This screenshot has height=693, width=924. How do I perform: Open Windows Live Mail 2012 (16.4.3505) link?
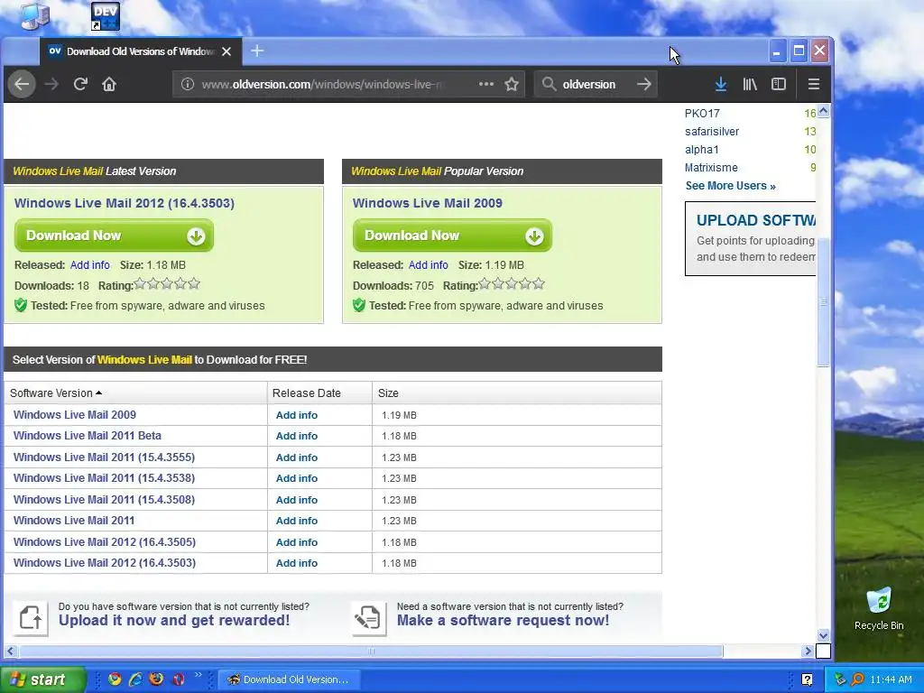click(x=105, y=542)
